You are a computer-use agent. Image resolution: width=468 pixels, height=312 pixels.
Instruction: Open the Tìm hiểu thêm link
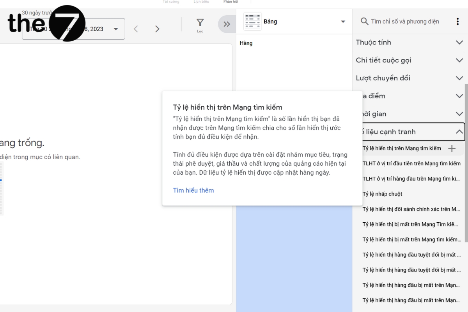coord(193,190)
